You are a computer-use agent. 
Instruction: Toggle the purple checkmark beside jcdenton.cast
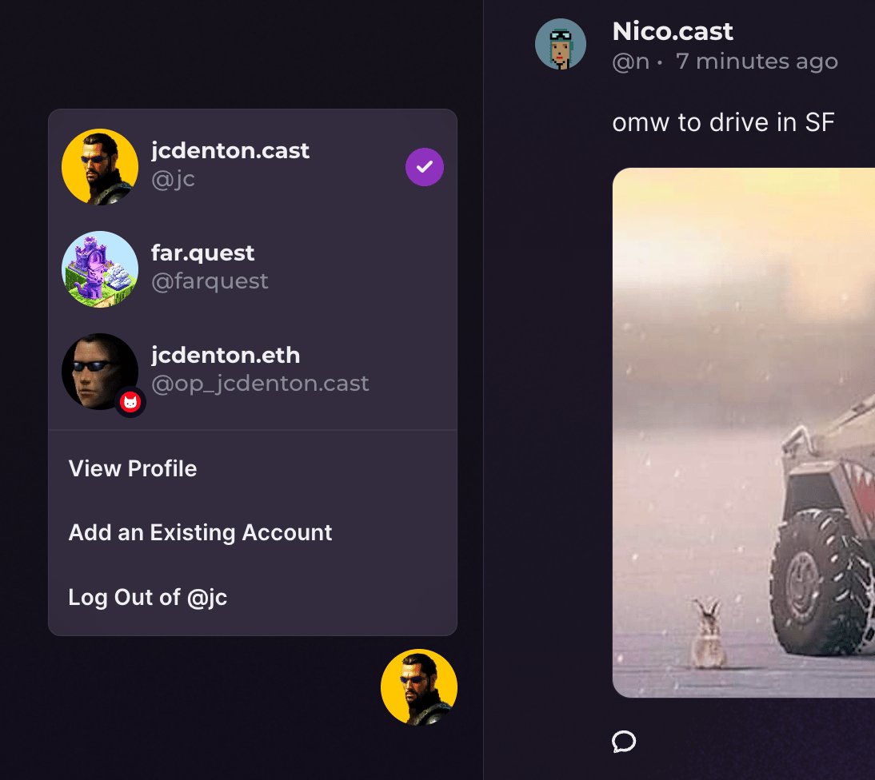(425, 167)
